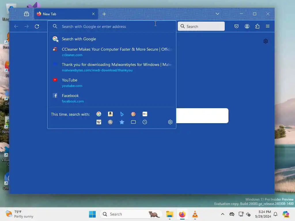Click the Firefox taskbar icon
The width and height of the screenshot is (295, 221).
(x=182, y=214)
